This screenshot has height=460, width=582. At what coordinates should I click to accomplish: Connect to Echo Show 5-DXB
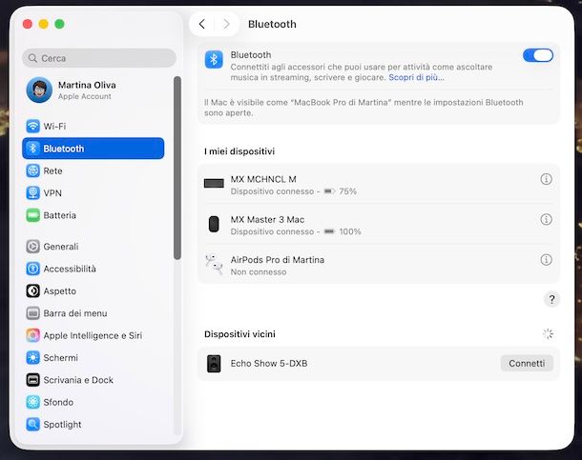(x=527, y=364)
